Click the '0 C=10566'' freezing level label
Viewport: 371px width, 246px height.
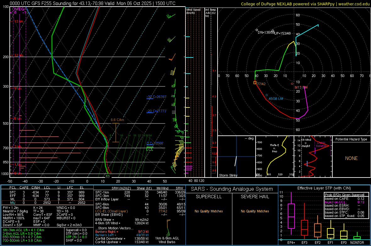click(155, 143)
